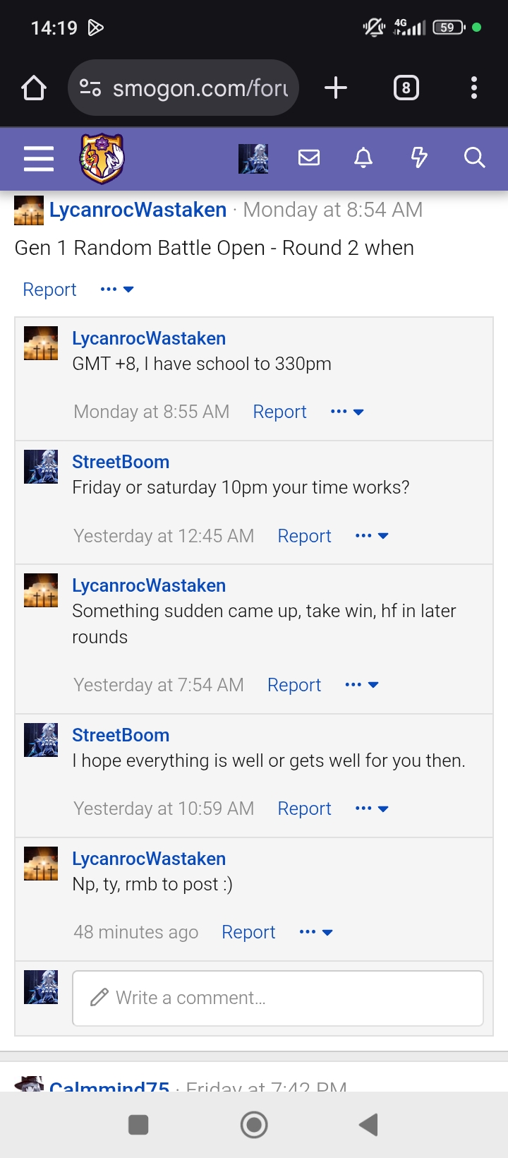508x1158 pixels.
Task: Report the "Gen 1 Random Battle Open" post
Action: click(x=49, y=289)
